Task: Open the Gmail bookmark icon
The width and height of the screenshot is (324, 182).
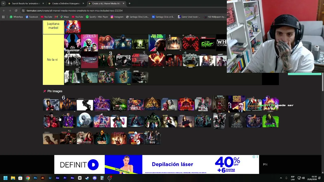Action: [56, 17]
